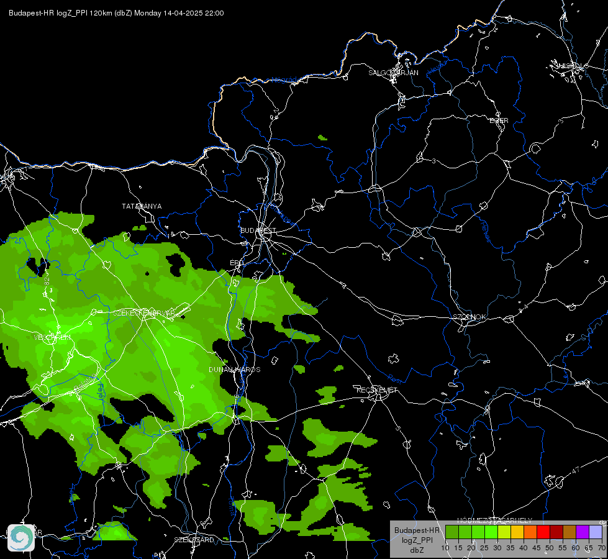Viewport: 608px width, 559px height.
Task: Click the 25-30 dBZ bright green legend swatch
Action: (491, 532)
